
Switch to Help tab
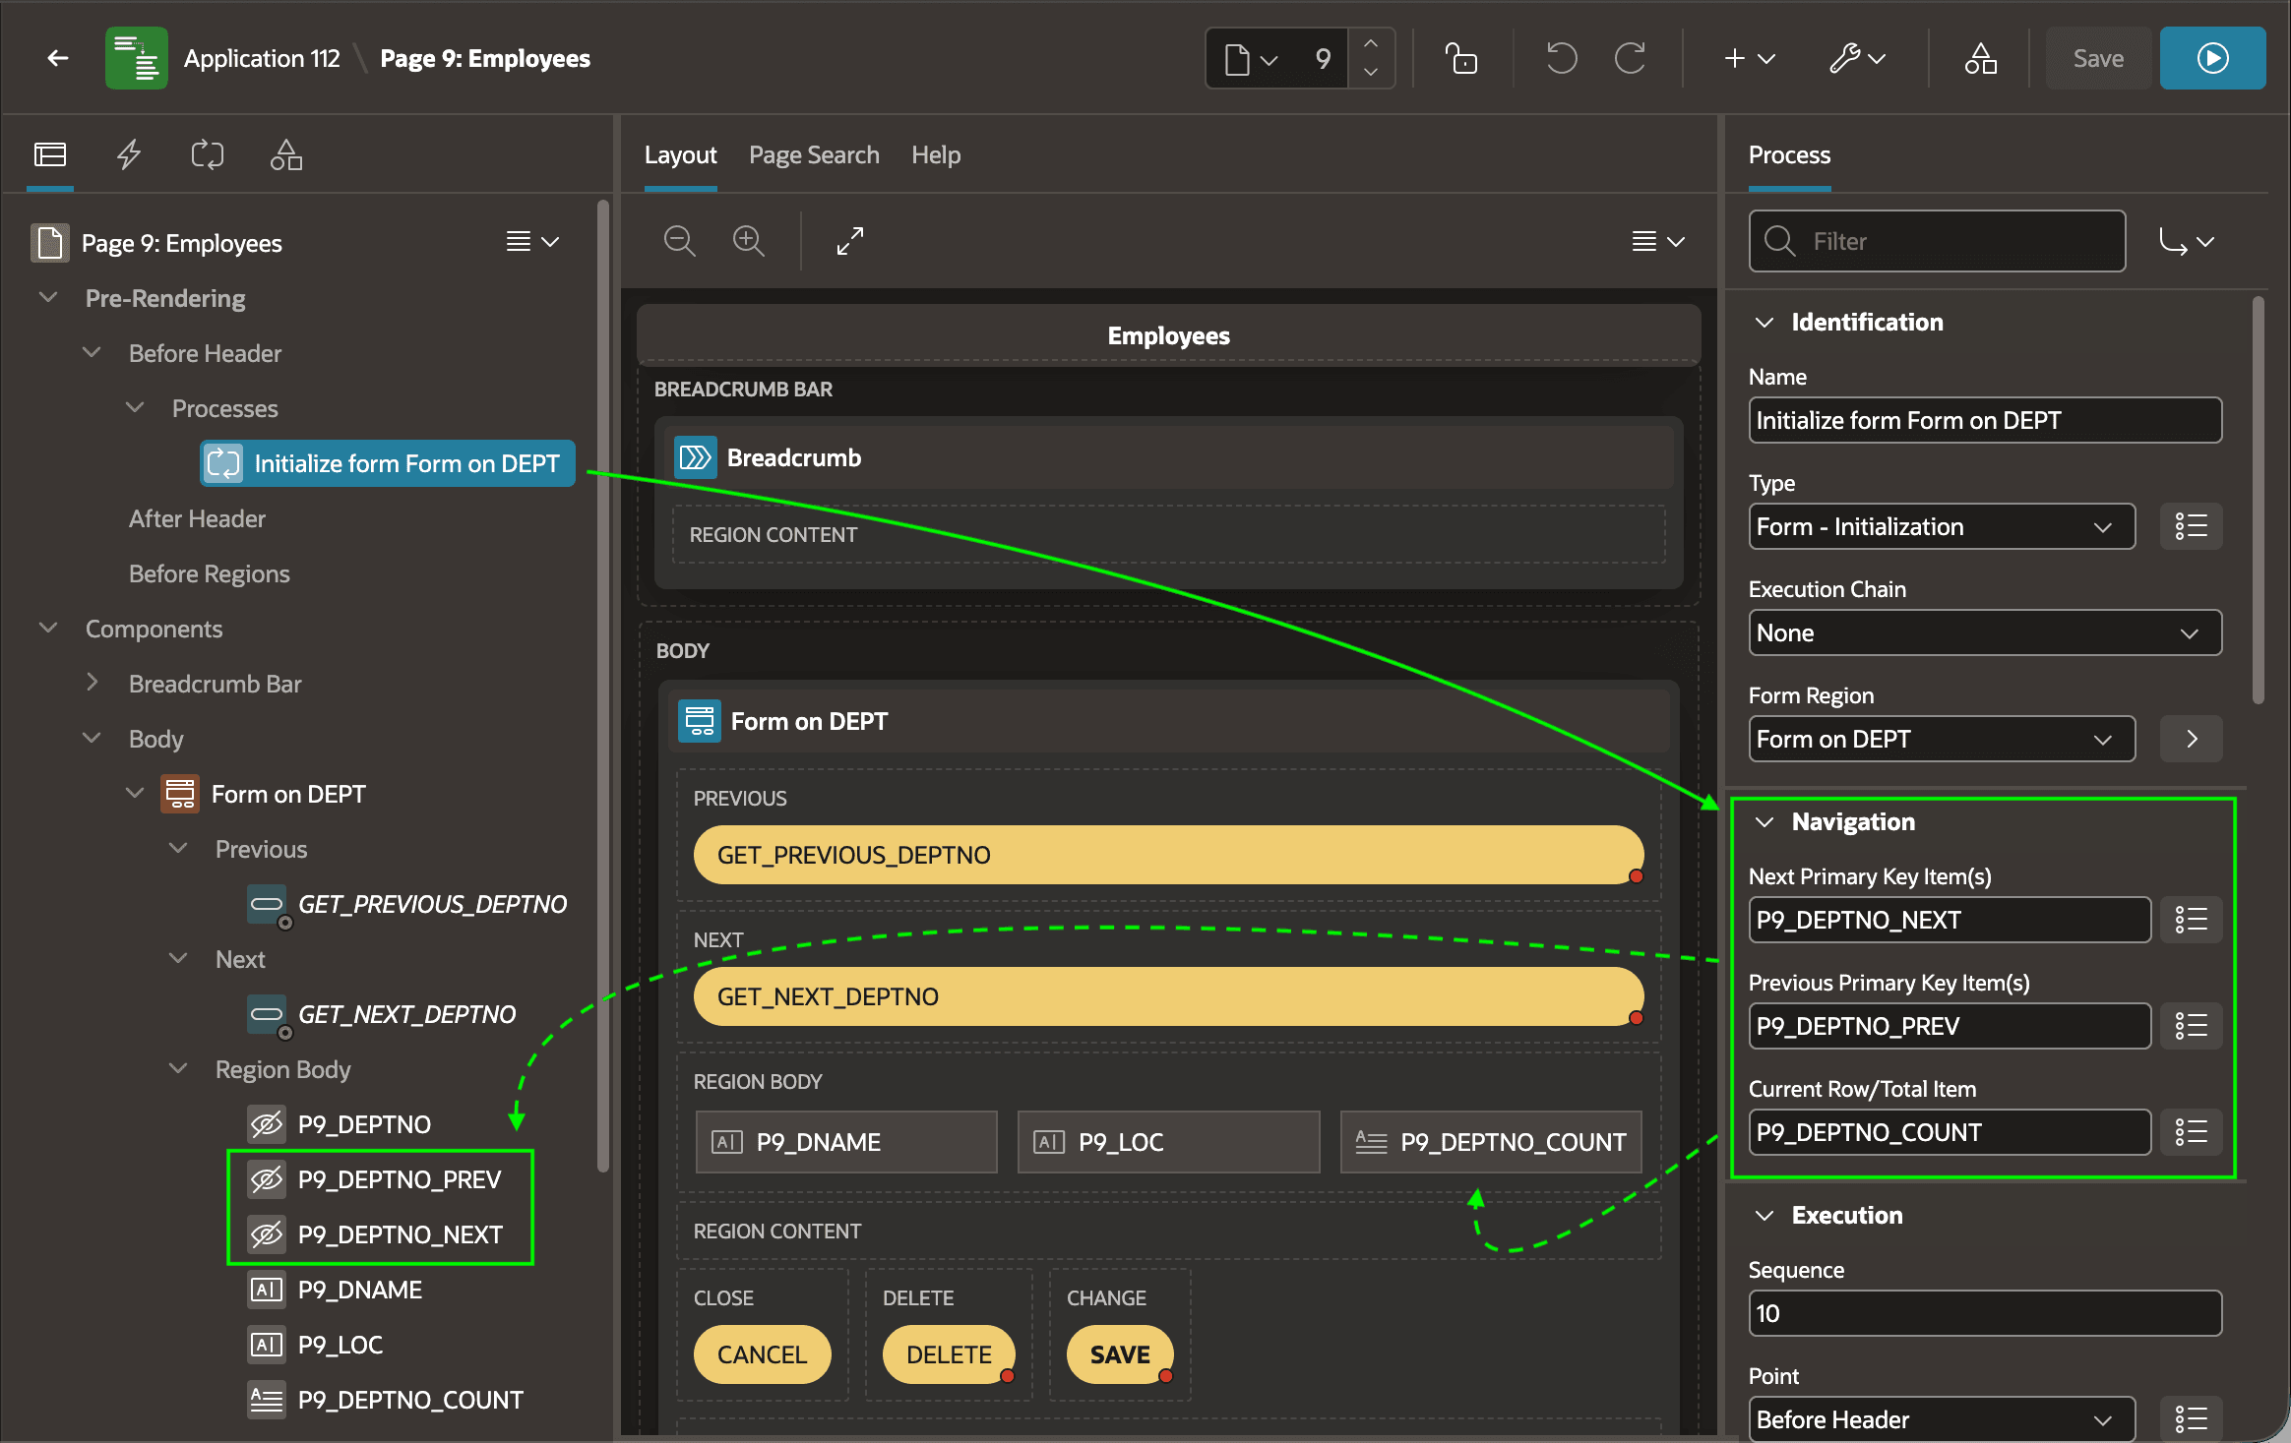[936, 154]
